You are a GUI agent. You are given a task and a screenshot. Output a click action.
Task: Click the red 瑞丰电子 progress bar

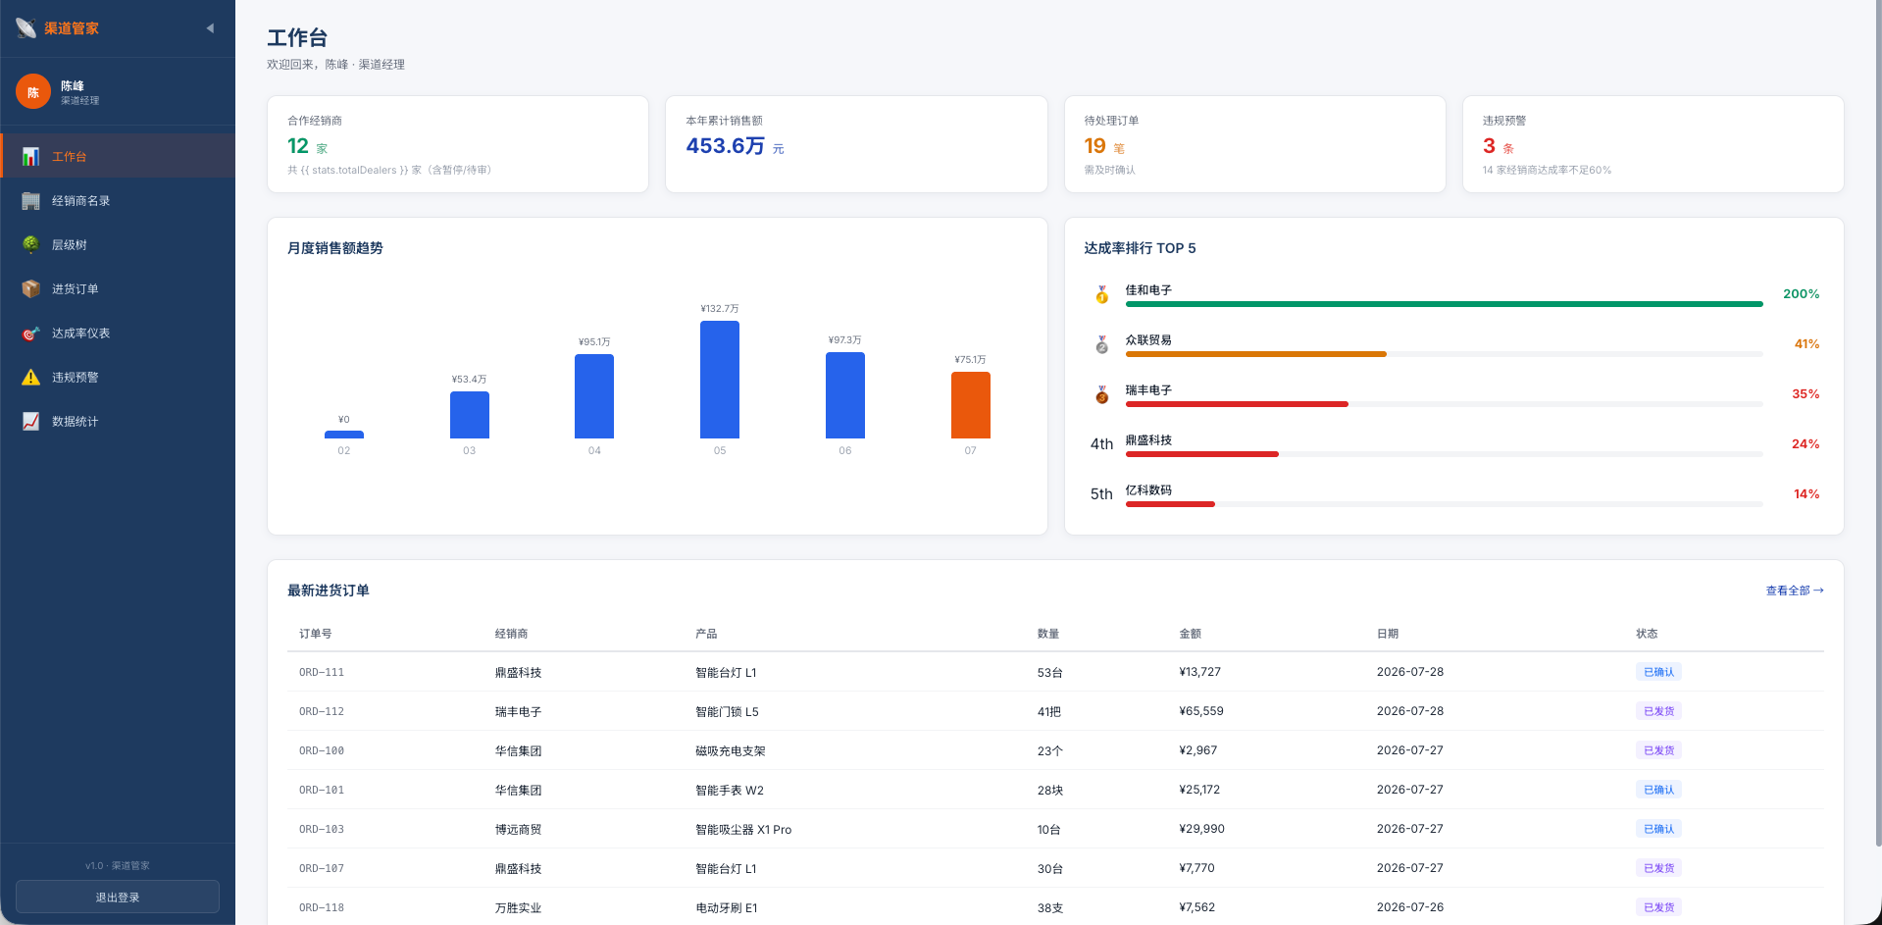[x=1237, y=404]
